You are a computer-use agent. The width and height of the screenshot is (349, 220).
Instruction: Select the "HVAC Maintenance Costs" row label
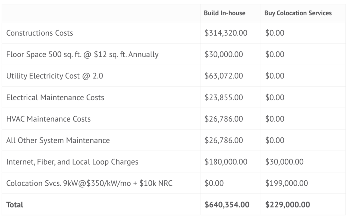pos(48,119)
